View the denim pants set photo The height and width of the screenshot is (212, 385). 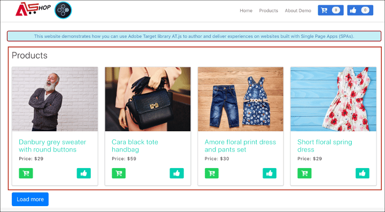coord(241,99)
